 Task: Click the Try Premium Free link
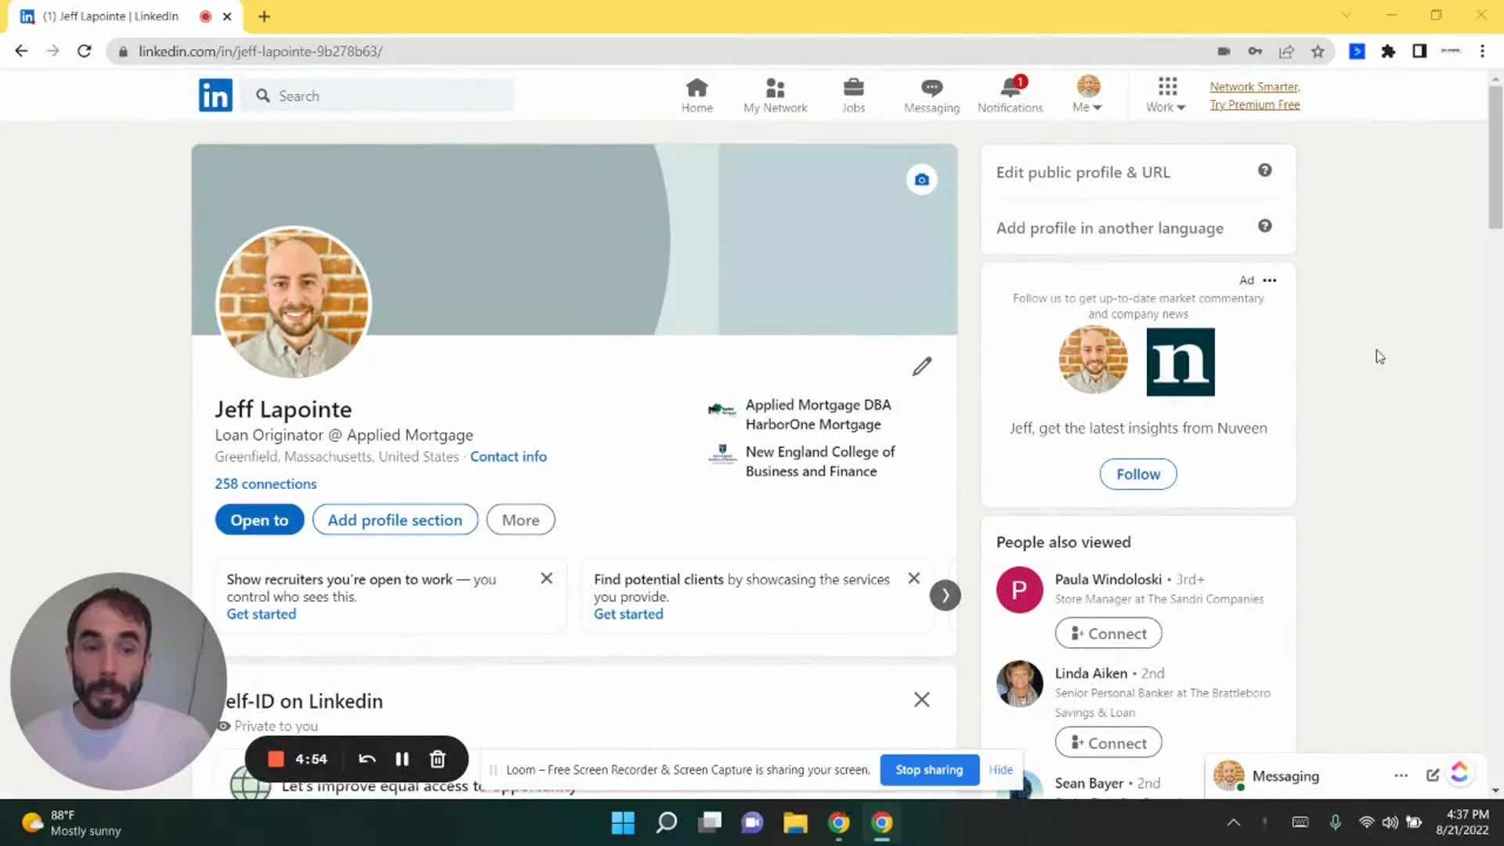tap(1254, 105)
